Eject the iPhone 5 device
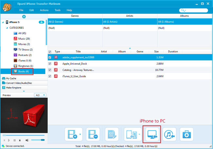Screen dimensions: 213x149 point(41,22)
